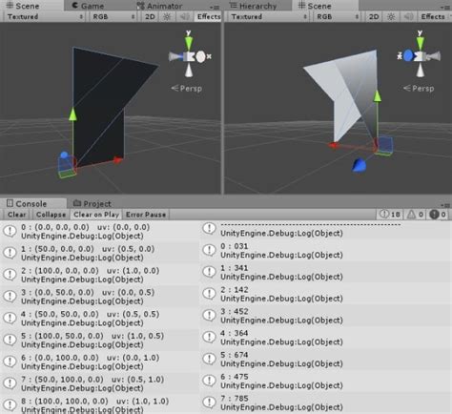Select log entry '7 : (50.0, 100.0, 0.0)'

100,383
